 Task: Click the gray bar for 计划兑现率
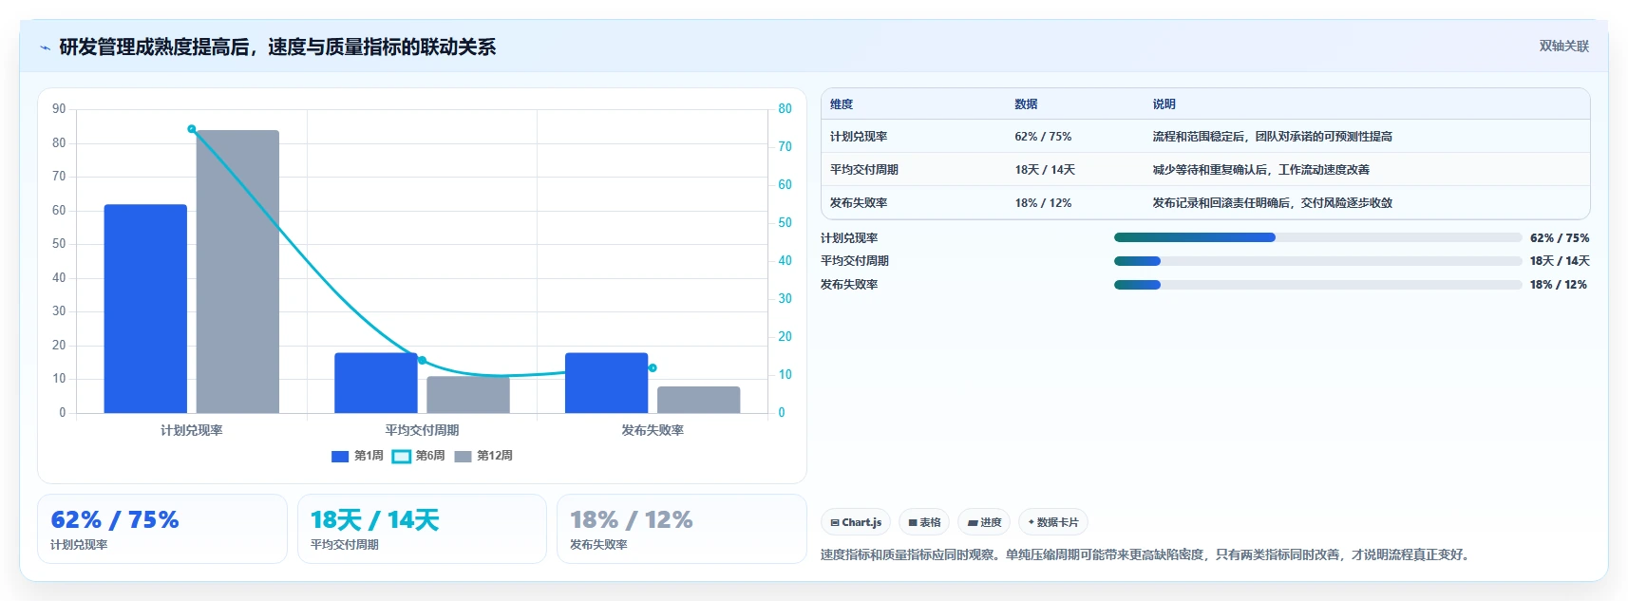(237, 272)
